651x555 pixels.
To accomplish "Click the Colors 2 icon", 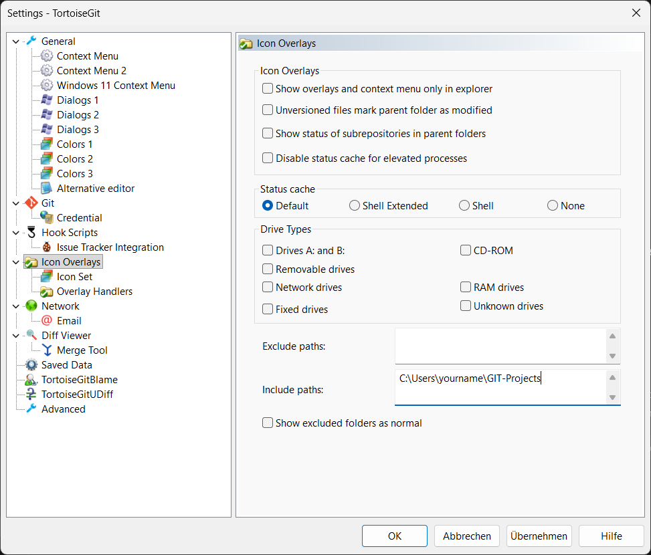I will pyautogui.click(x=47, y=159).
